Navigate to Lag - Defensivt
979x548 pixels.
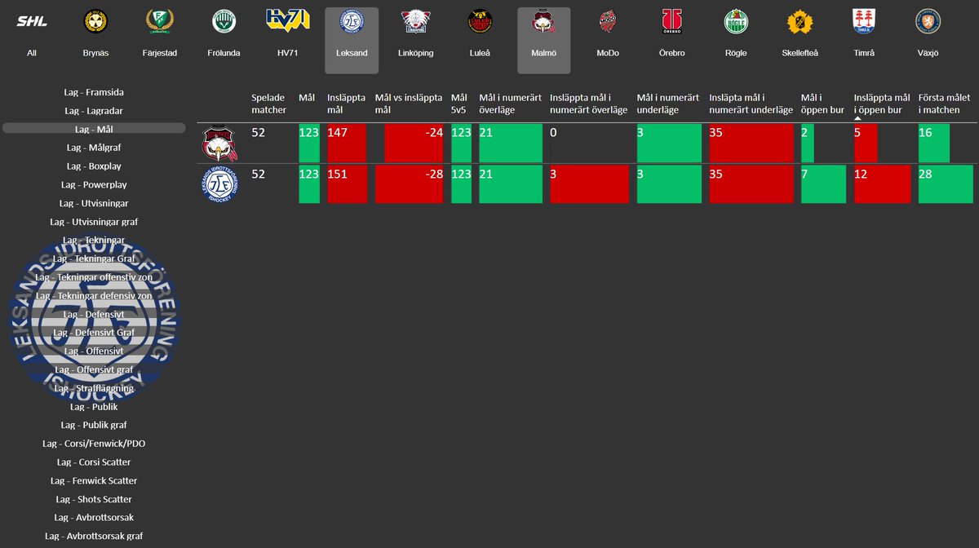tap(94, 314)
